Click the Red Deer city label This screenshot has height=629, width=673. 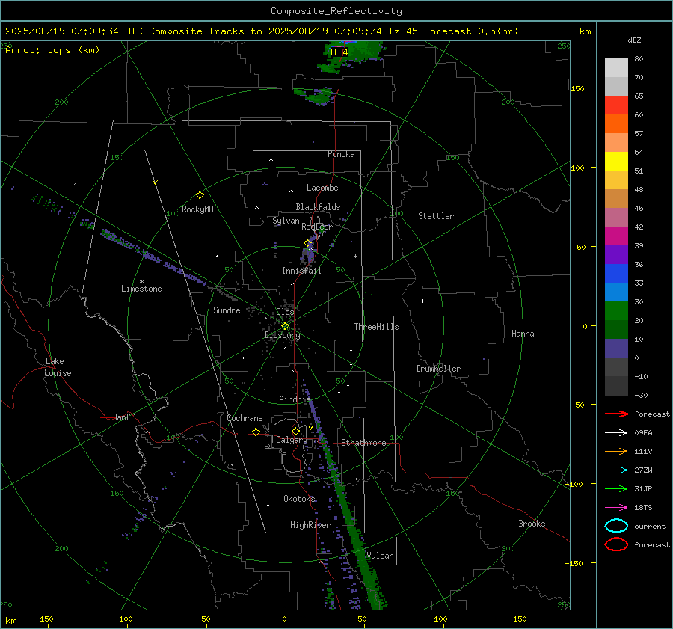(x=317, y=227)
